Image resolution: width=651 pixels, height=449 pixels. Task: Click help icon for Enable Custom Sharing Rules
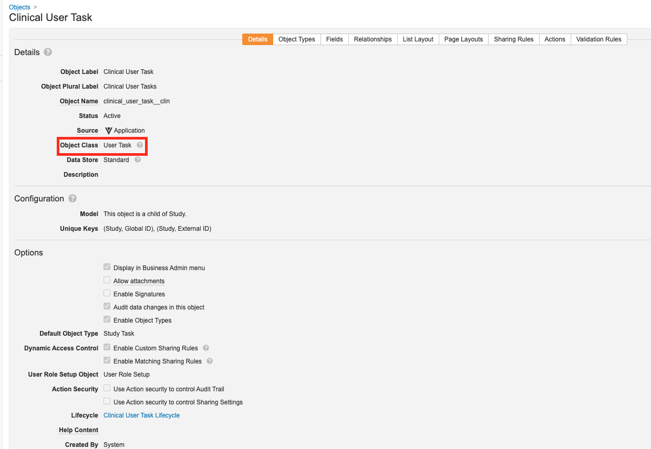pyautogui.click(x=206, y=348)
